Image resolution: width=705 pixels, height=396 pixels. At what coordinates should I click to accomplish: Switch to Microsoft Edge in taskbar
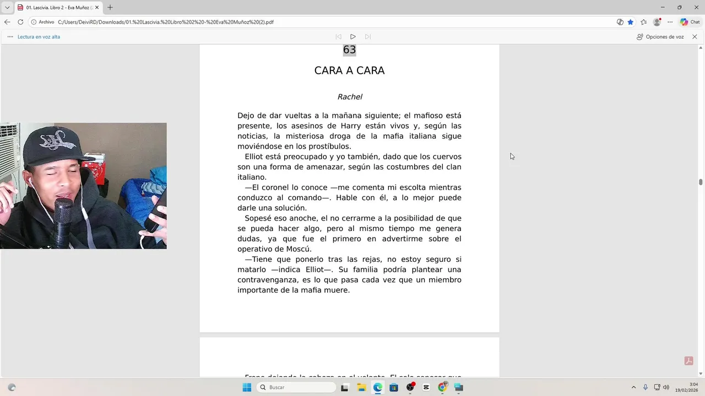[x=378, y=387]
